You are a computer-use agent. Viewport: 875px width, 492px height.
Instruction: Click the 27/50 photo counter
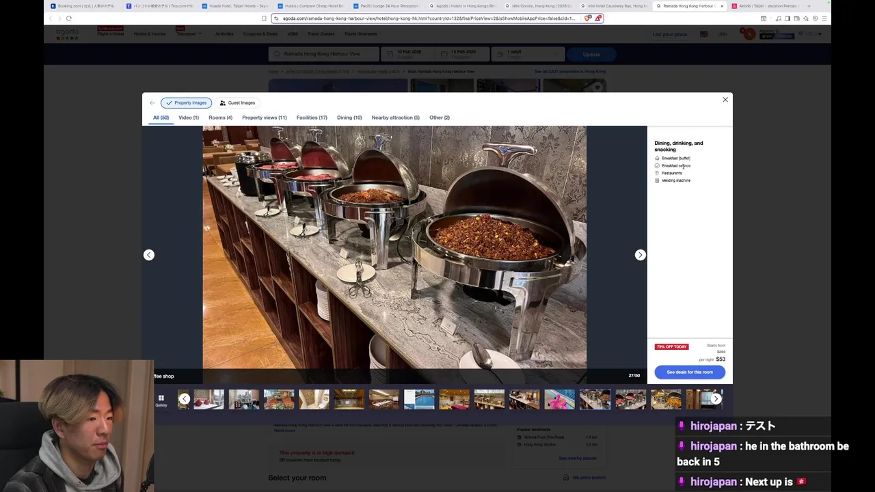(x=634, y=376)
